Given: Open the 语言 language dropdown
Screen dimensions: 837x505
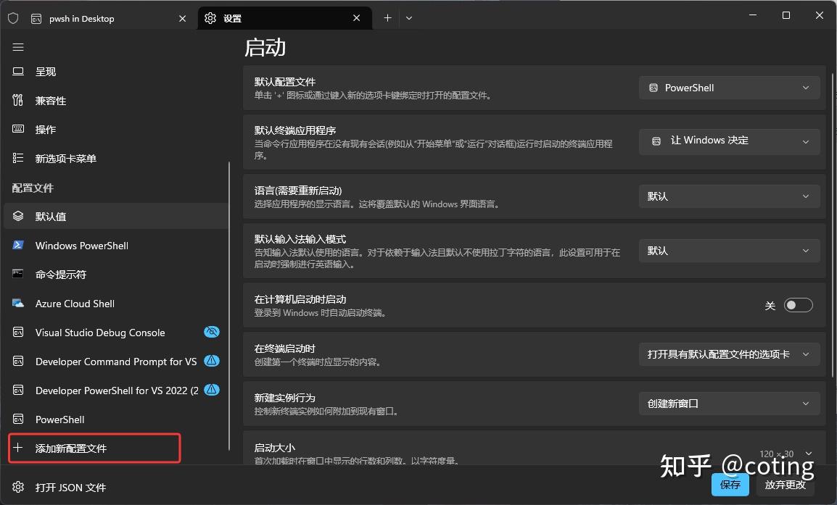Looking at the screenshot, I should tap(729, 196).
